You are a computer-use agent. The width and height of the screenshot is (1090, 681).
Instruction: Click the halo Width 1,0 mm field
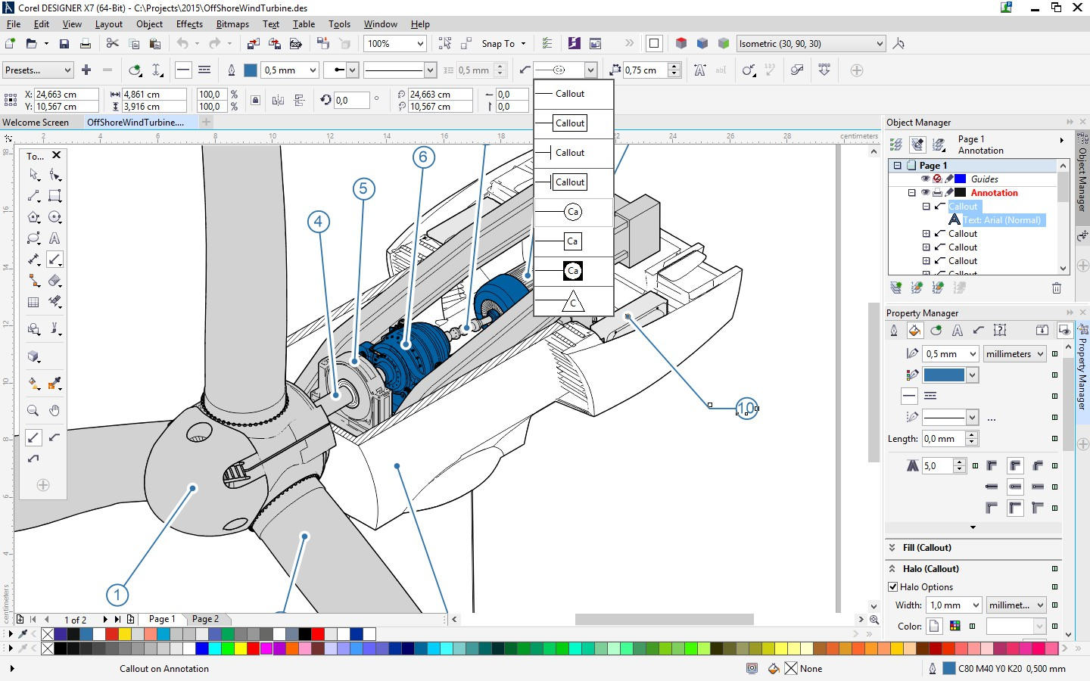pyautogui.click(x=953, y=605)
